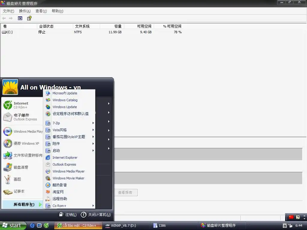Launch 磁盘清理 from start menu
Screen dimensions: 307x230
coord(22,167)
